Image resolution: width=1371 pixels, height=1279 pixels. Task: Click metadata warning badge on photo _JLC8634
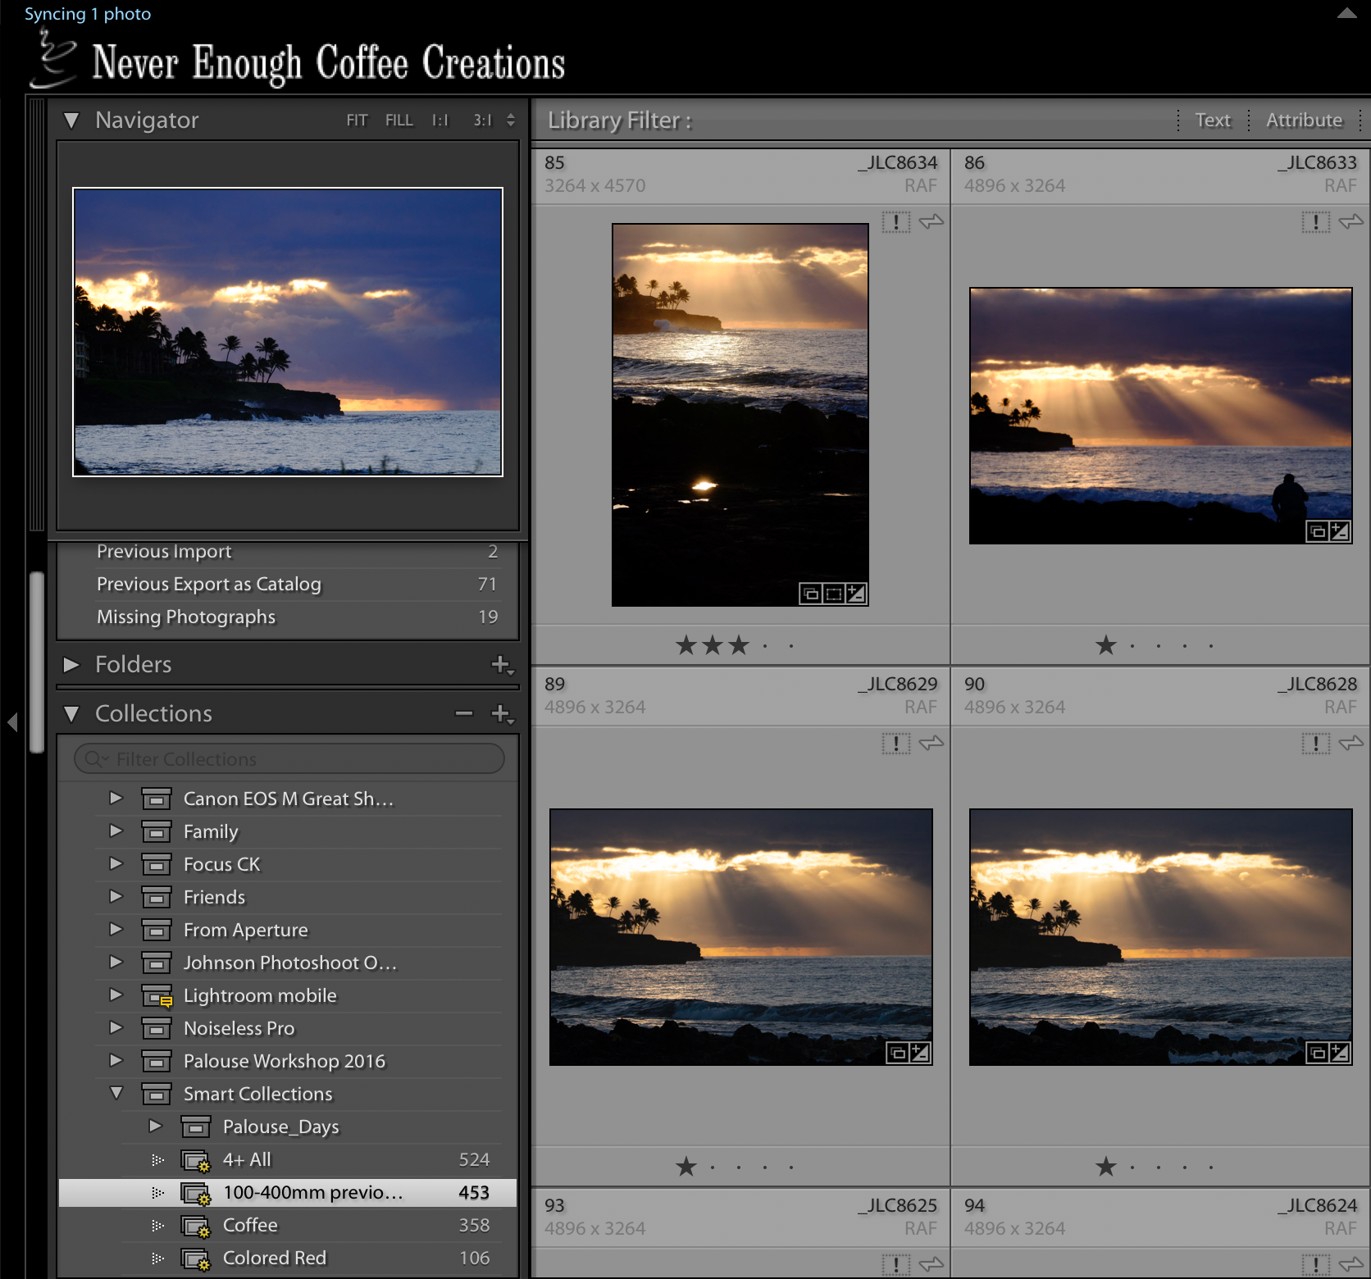[x=896, y=221]
